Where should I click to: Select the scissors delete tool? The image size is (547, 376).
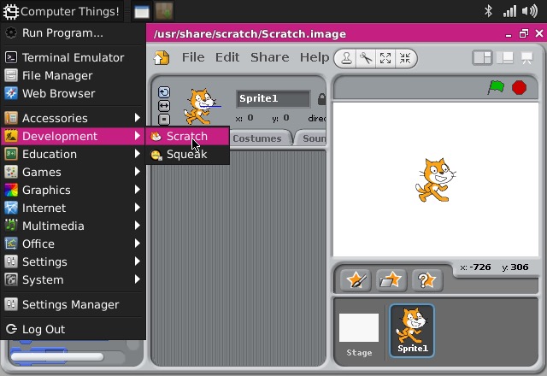click(x=366, y=58)
